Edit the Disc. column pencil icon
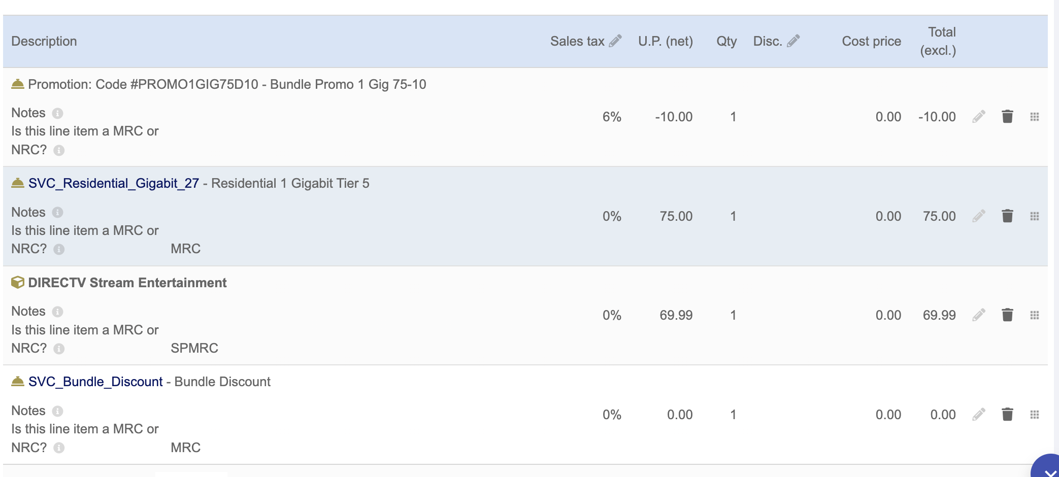The image size is (1059, 477). [x=793, y=41]
